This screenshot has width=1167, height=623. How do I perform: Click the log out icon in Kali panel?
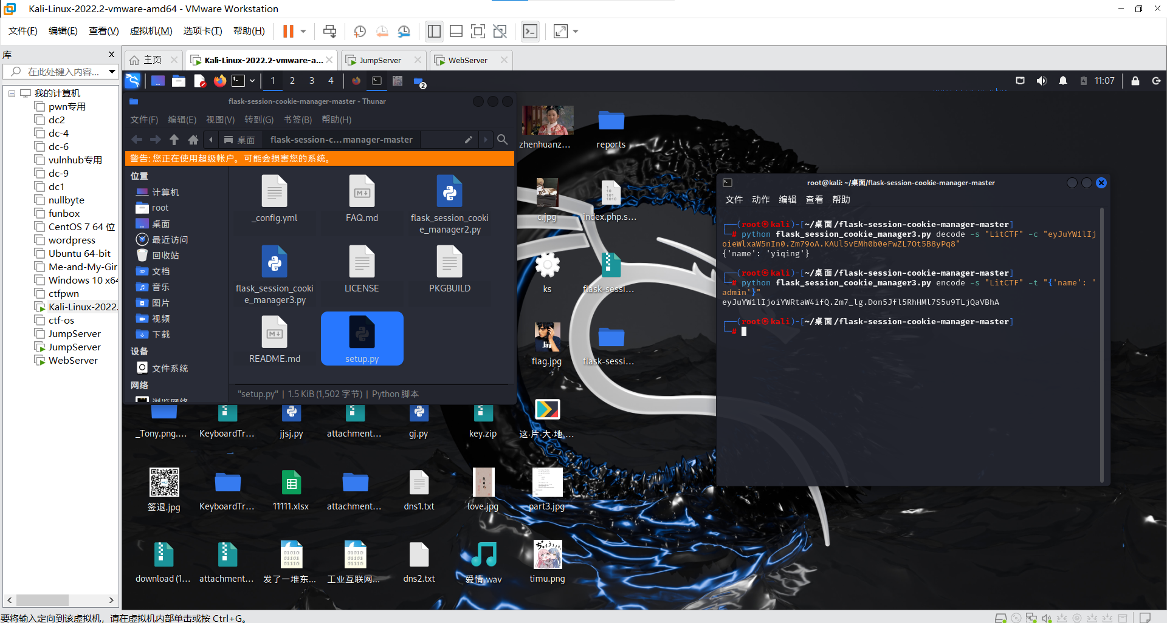[1156, 81]
